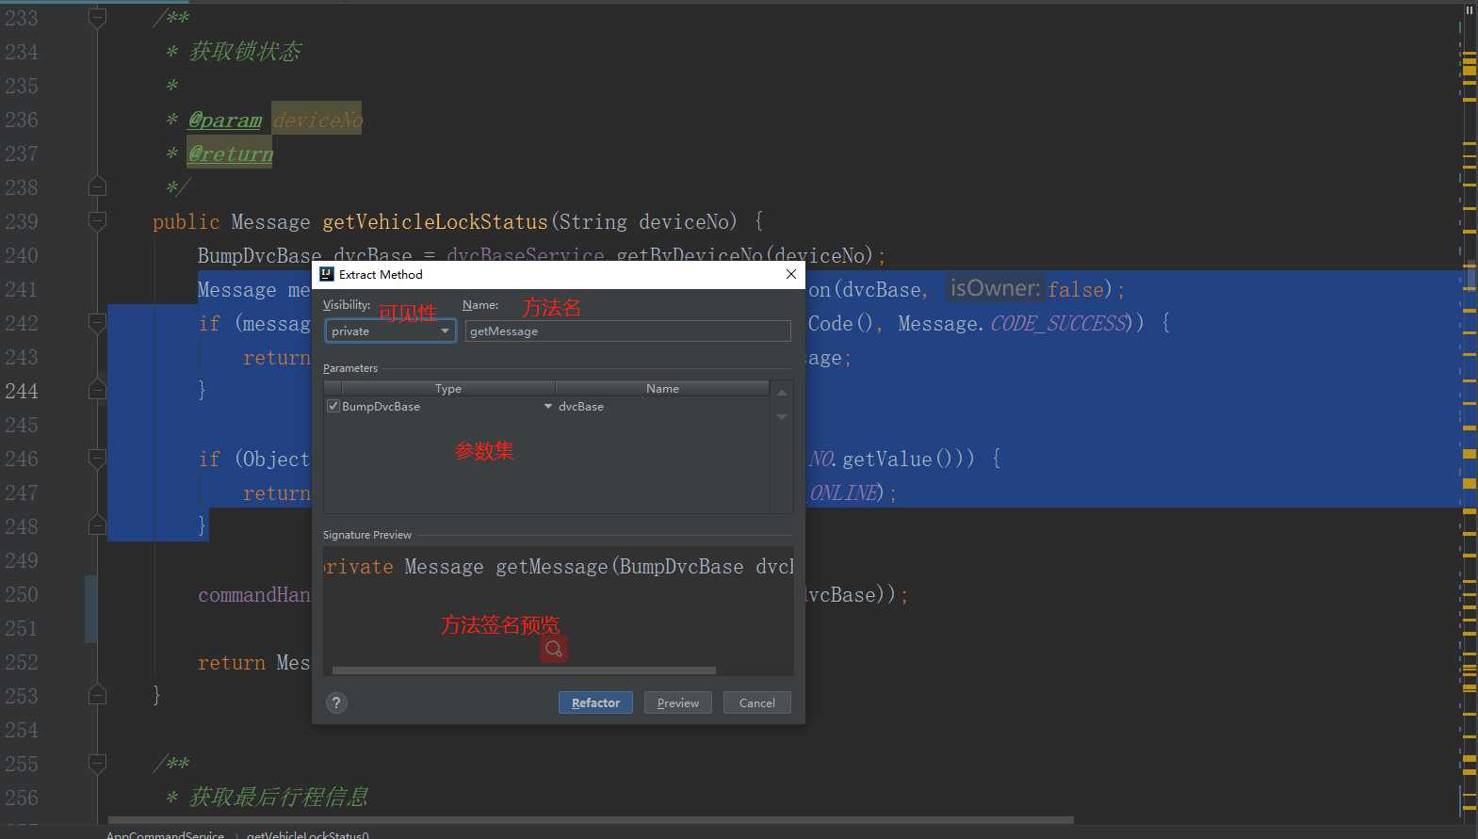This screenshot has width=1478, height=839.
Task: Click line number 244 in the gutter
Action: [22, 391]
